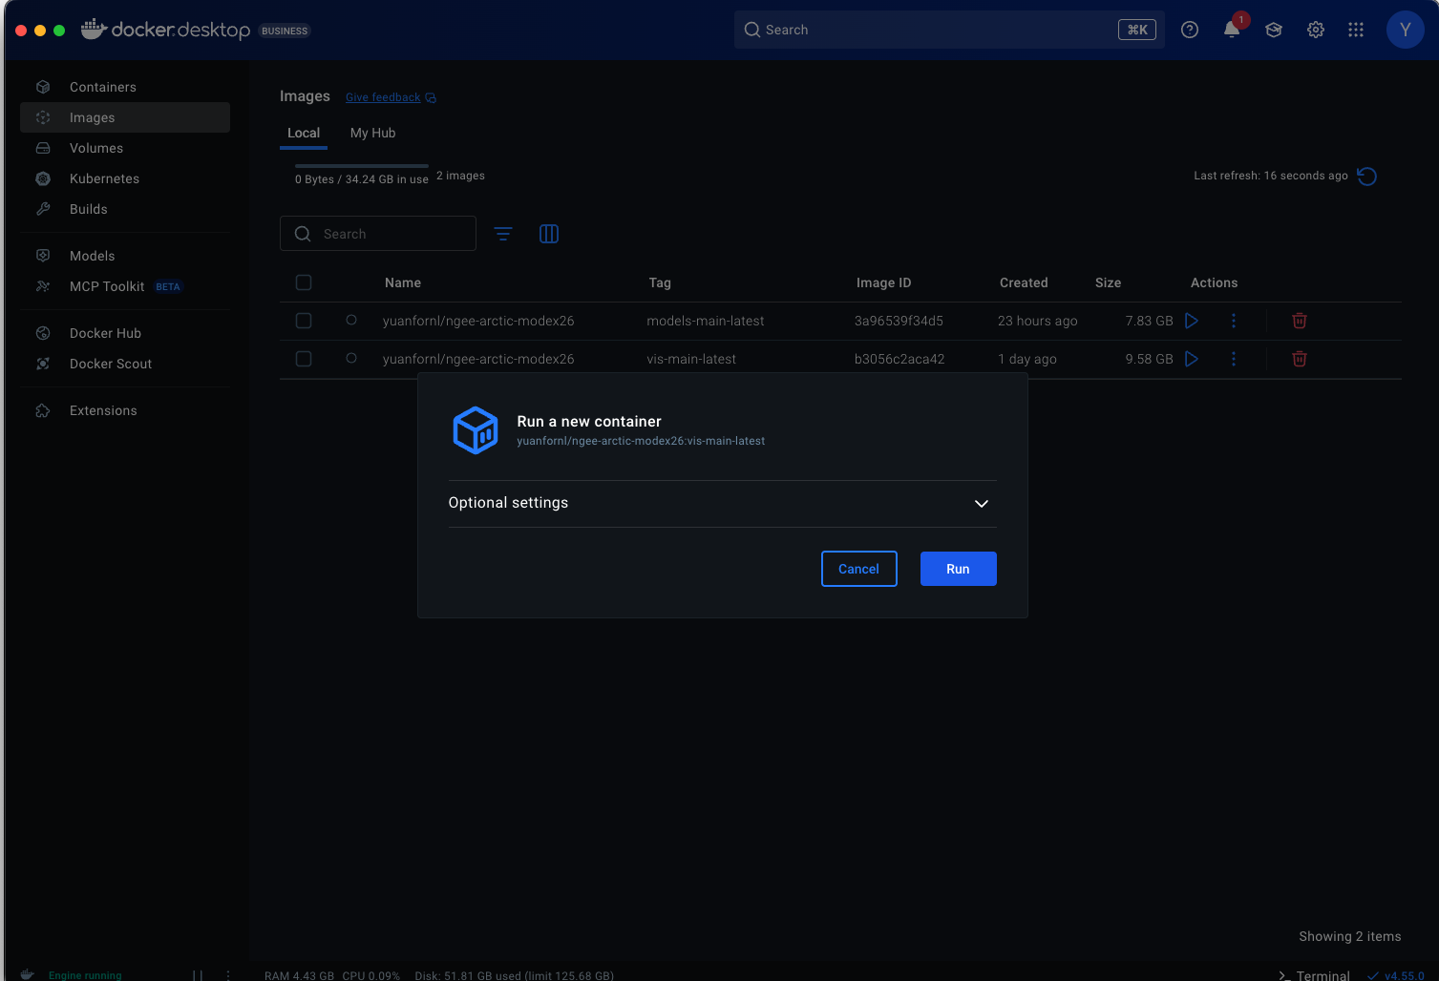Check the checkbox for vis-main-latest row
This screenshot has width=1439, height=981.
304,359
